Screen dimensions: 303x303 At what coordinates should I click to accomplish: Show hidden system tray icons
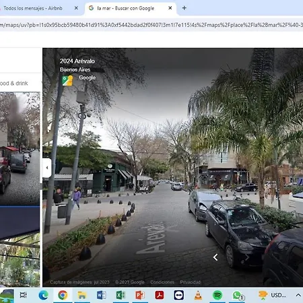[x=298, y=295]
